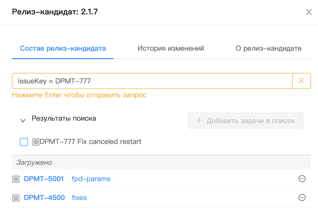Viewport: 318px width, 209px height.
Task: Remove DPMT-4500 using its minus icon
Action: coord(302,198)
